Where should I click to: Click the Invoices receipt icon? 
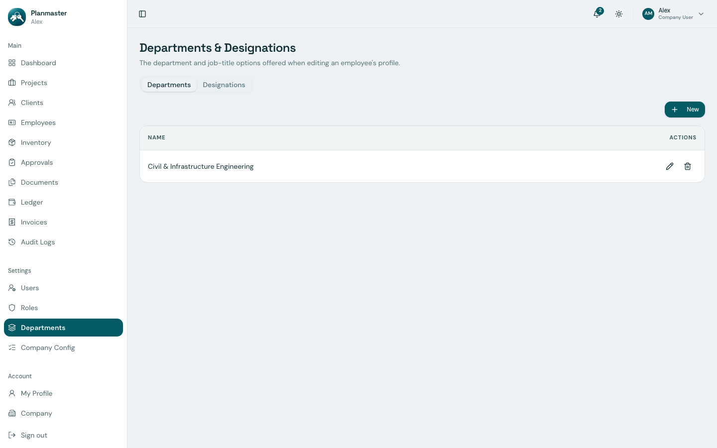[x=12, y=222]
